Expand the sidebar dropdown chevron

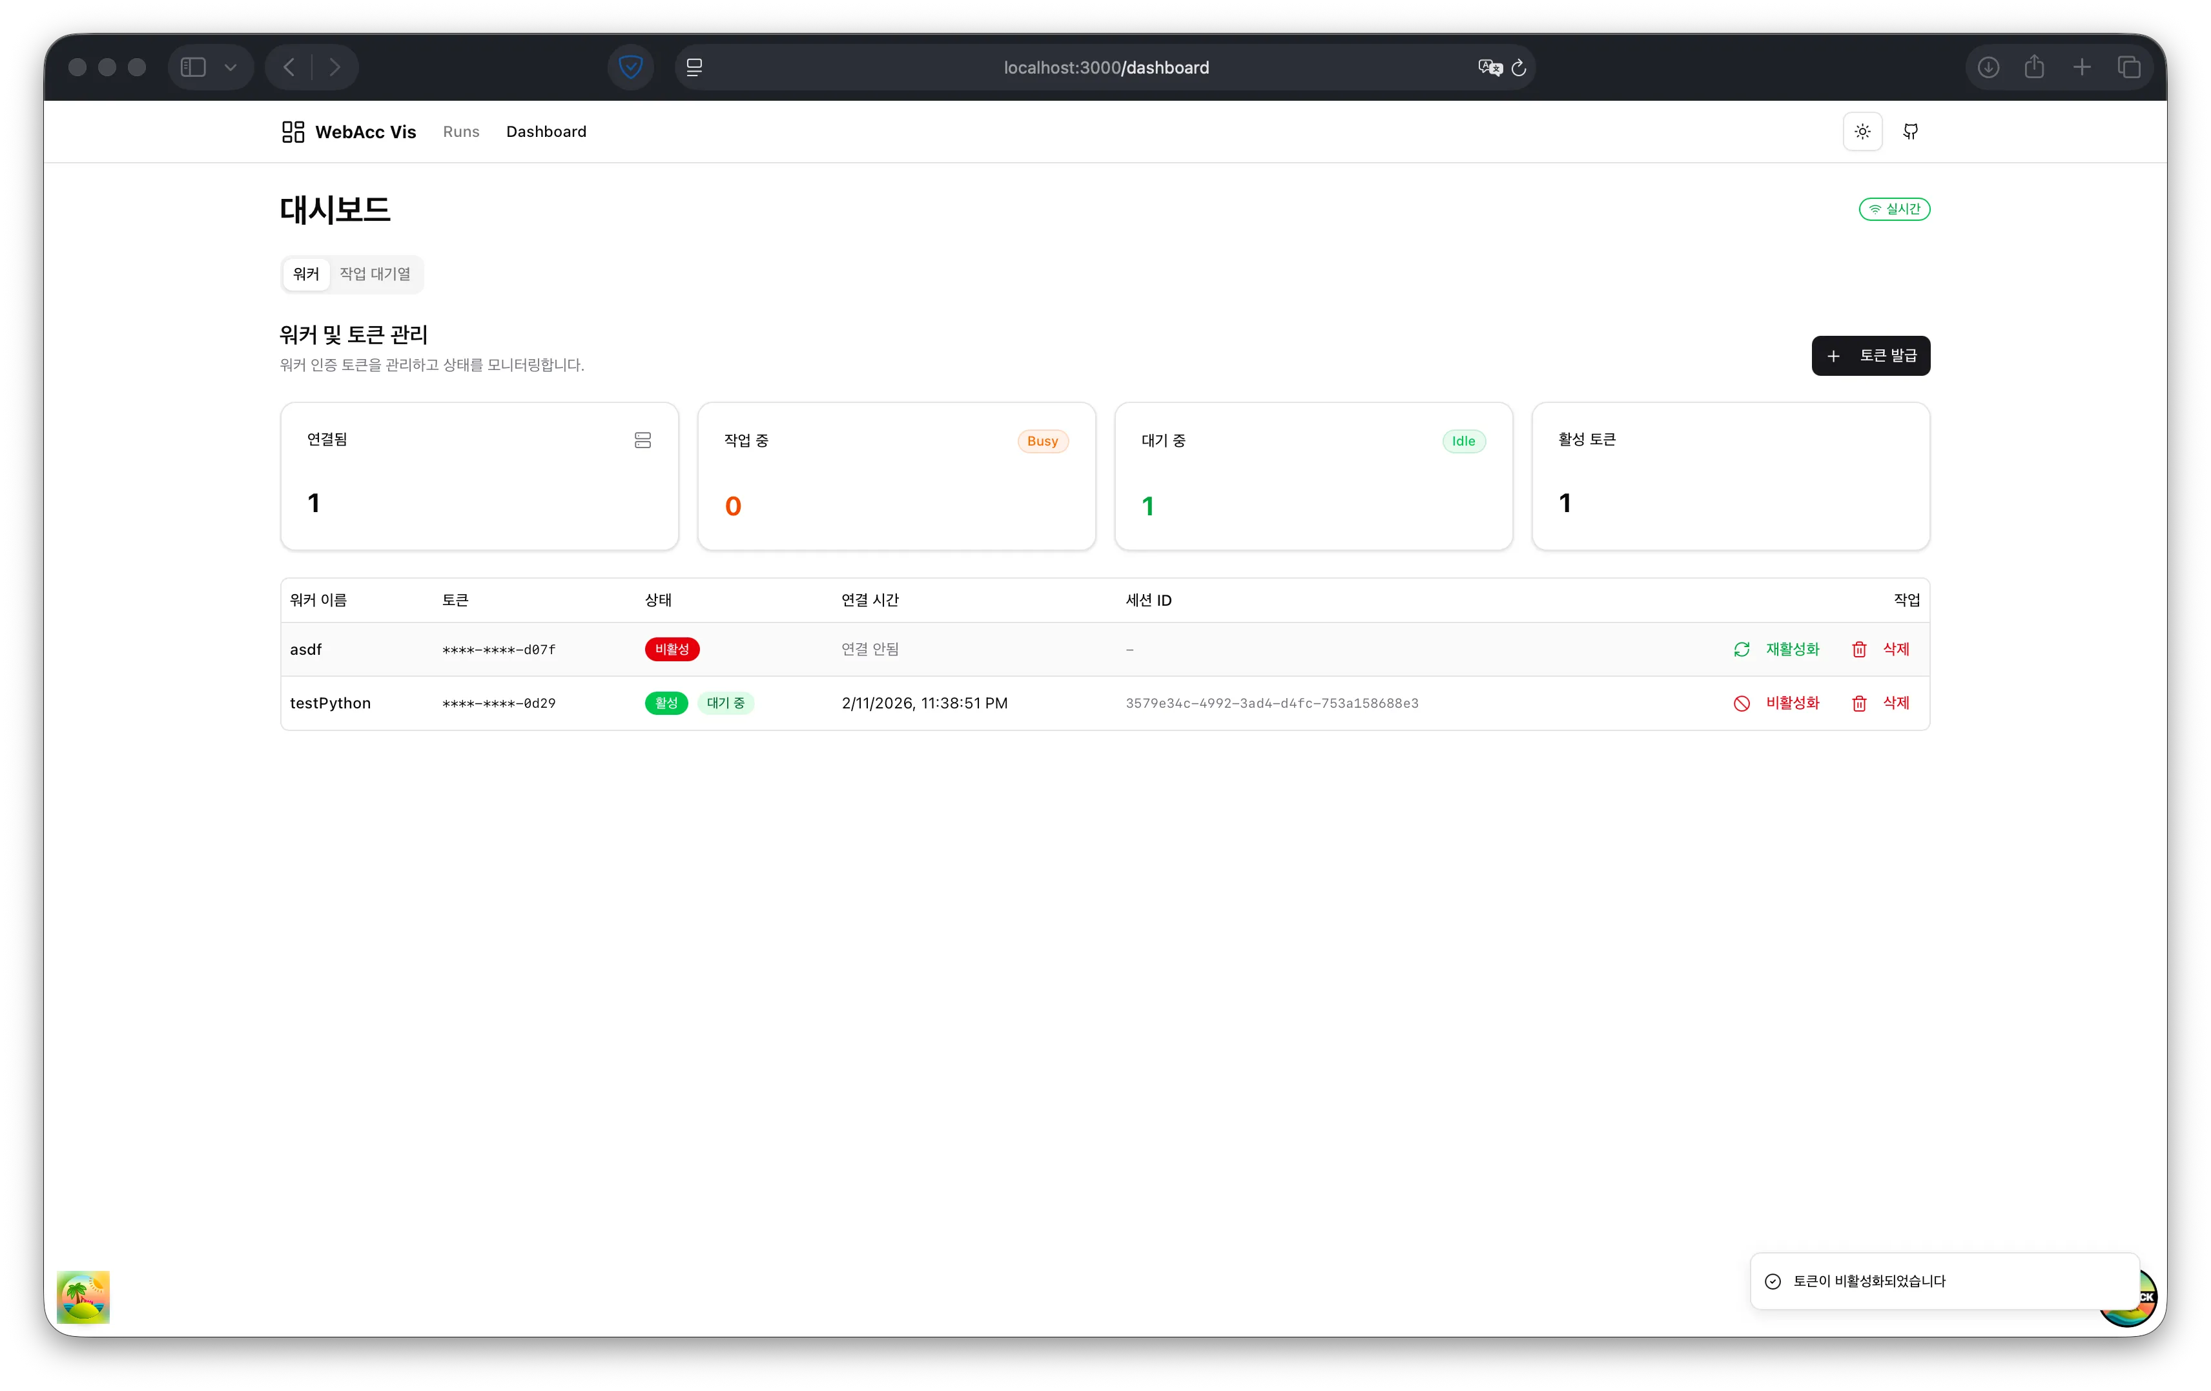pyautogui.click(x=231, y=67)
